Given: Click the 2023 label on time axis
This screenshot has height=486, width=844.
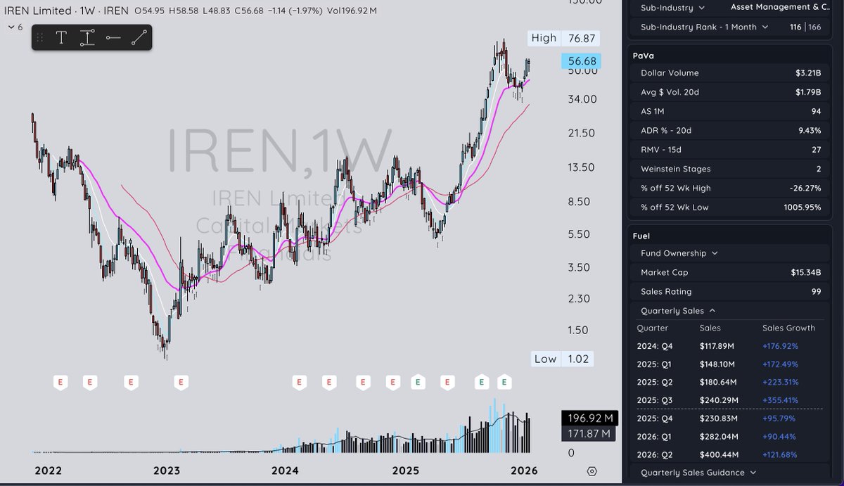Looking at the screenshot, I should (167, 471).
